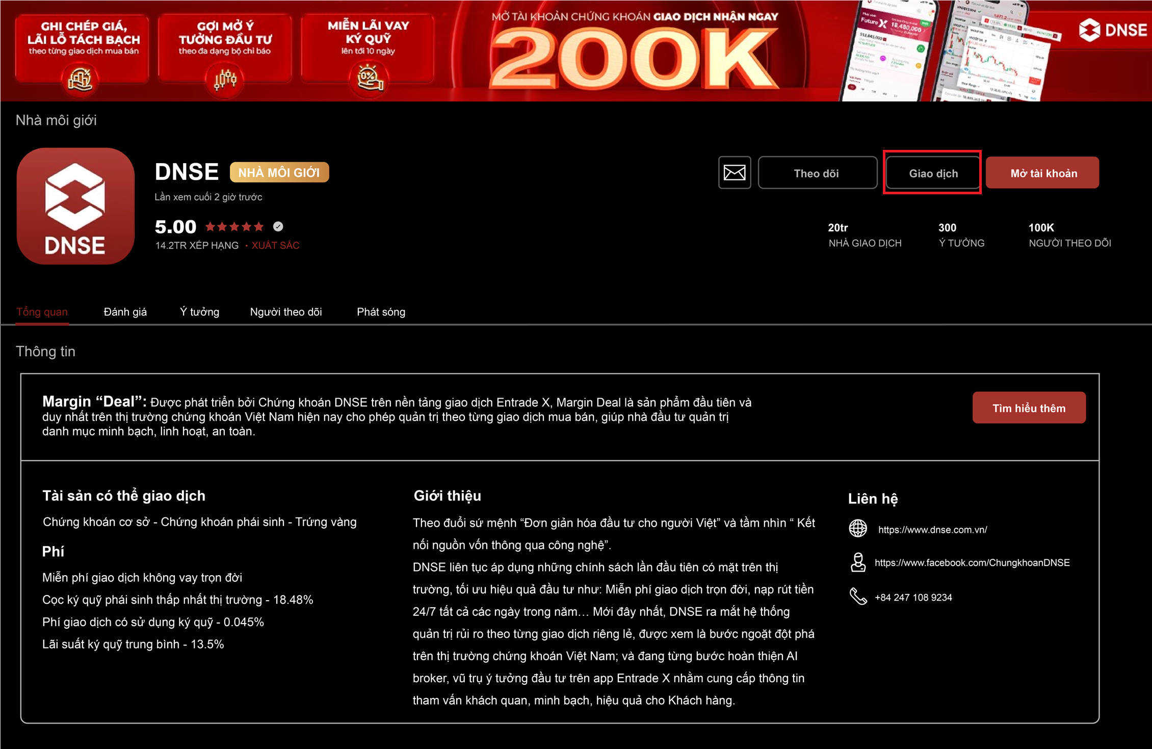Click the Giới thiệu heading
Screen dimensions: 1152x749
(x=447, y=496)
